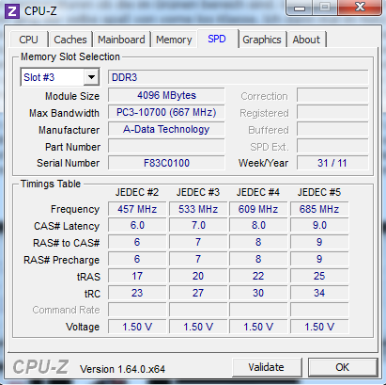Click the JEDEC #5 column header
This screenshot has width=386, height=385.
pyautogui.click(x=319, y=192)
